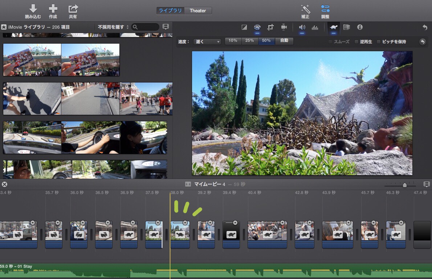Expand the 不採用を隠す filter dropdown
Screen dimensions: 432x279
(x=113, y=27)
